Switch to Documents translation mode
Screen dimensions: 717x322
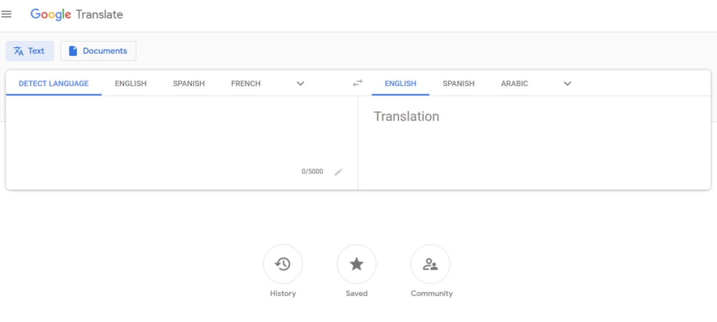[98, 51]
